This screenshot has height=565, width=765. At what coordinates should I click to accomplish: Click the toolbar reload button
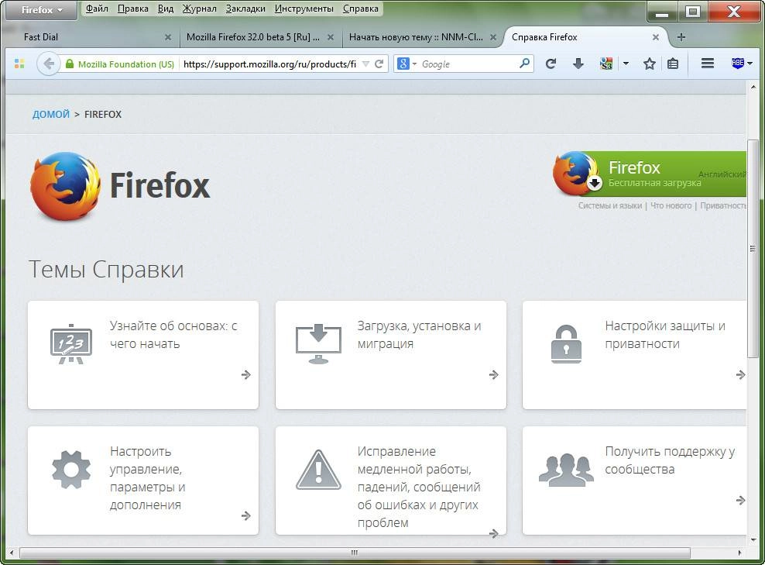[x=551, y=64]
